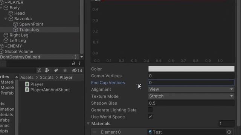Toggle hidden packages visibility eye icon
Image resolution: width=241 pixels, height=135 pixels.
77,70
